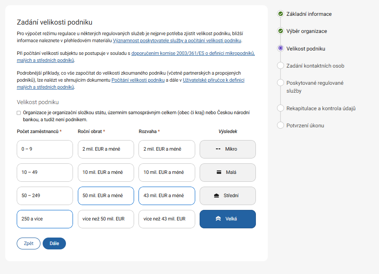The width and height of the screenshot is (379, 274).
Task: Click the step circle for Poskytované regulované služby
Action: pos(281,83)
